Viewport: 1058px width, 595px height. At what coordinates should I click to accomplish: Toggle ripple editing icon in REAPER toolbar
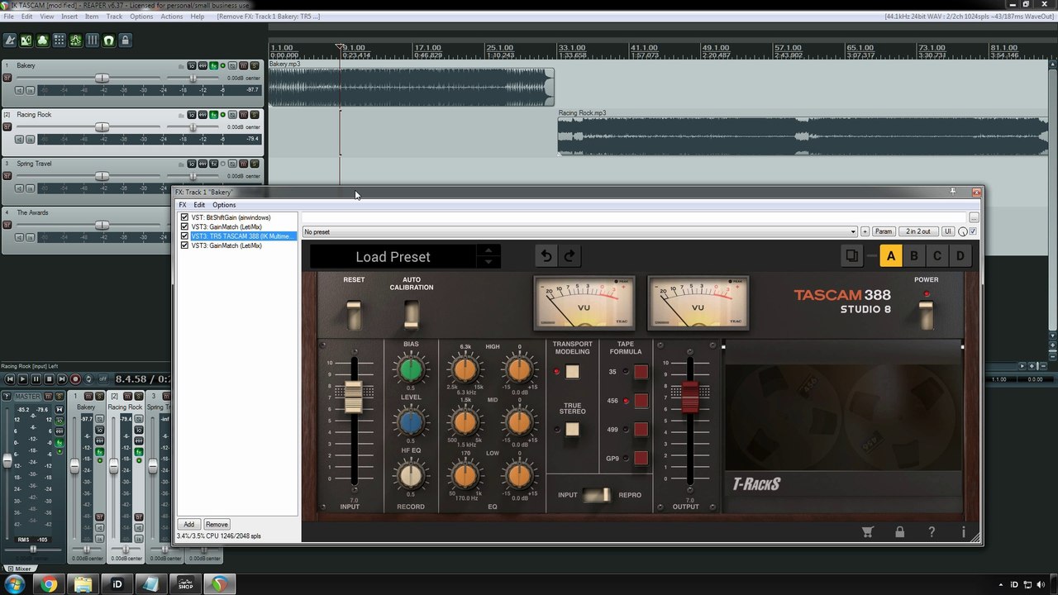(59, 40)
